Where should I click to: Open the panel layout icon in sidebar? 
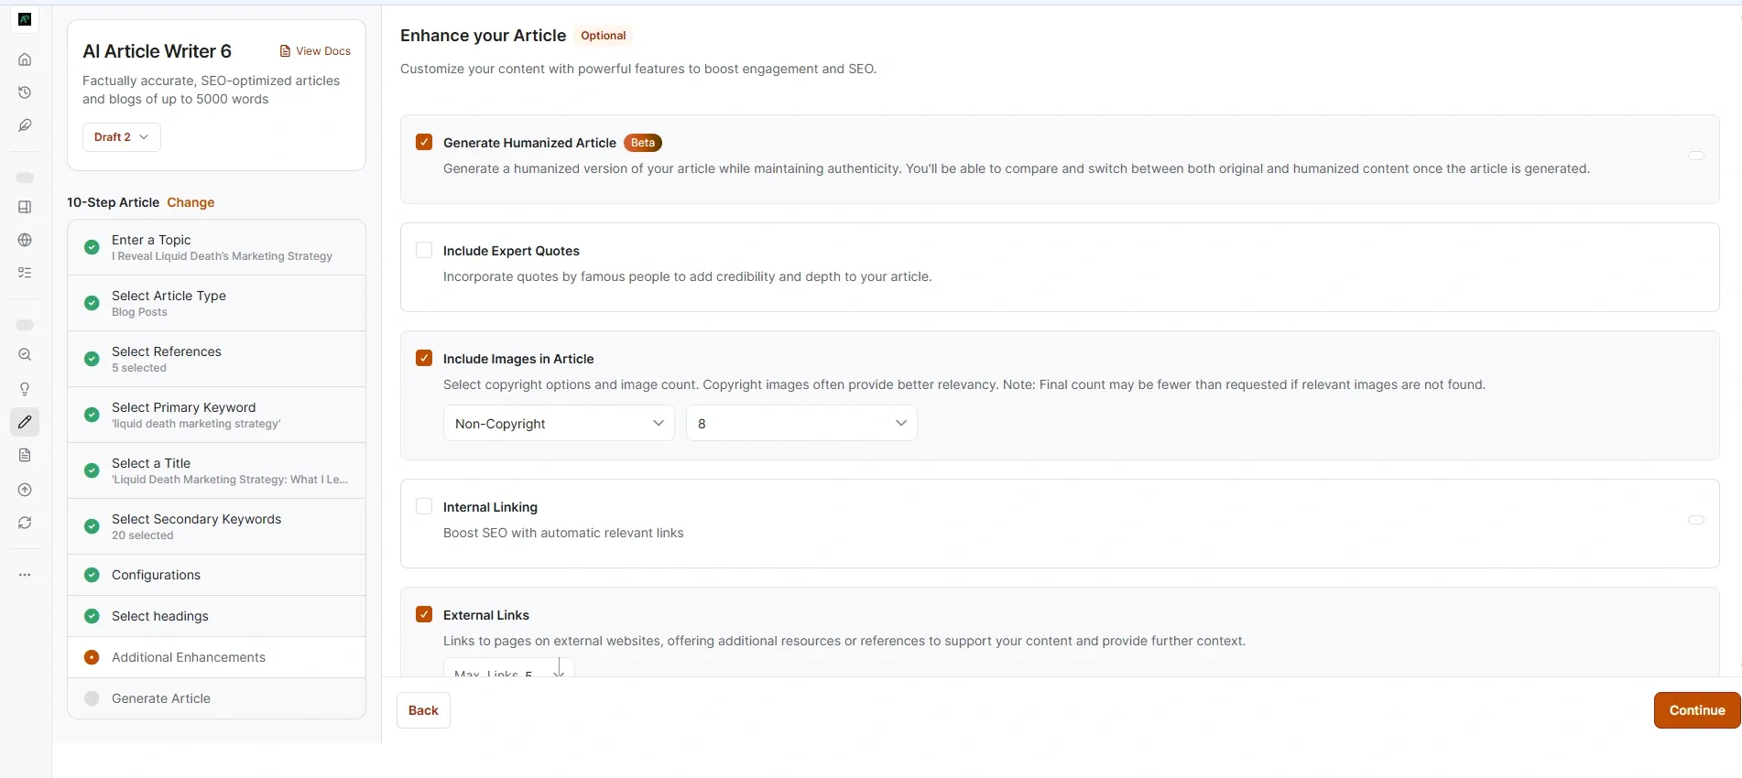[x=25, y=207]
